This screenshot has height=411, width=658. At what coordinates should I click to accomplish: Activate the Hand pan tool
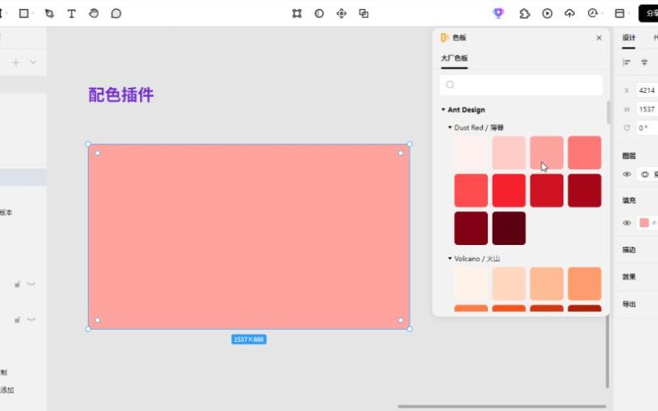[94, 13]
